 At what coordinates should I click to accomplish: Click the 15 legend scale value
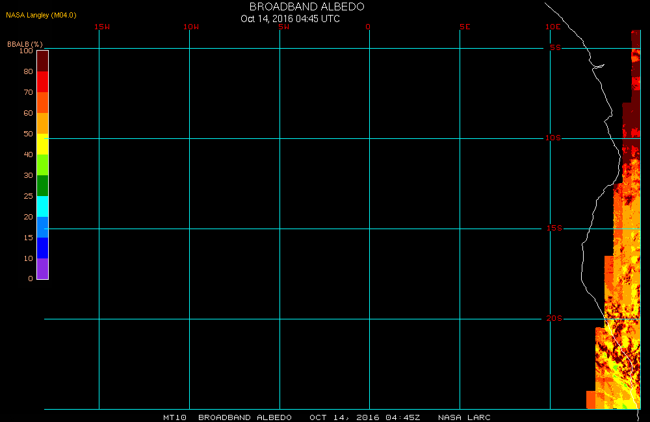28,238
